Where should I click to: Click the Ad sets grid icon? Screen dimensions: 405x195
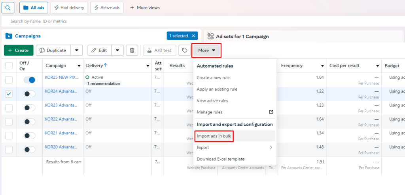tap(210, 36)
